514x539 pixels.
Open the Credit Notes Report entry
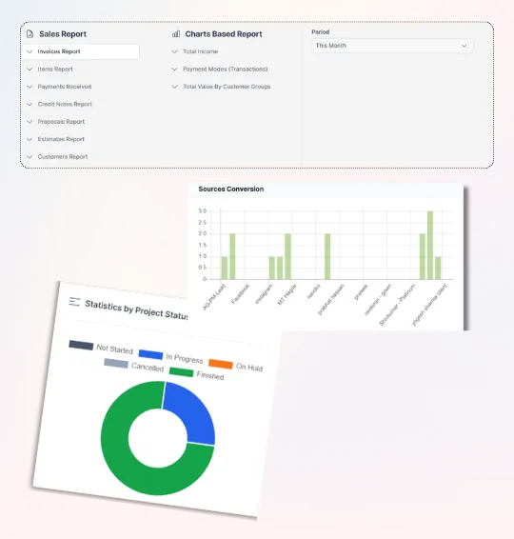65,104
